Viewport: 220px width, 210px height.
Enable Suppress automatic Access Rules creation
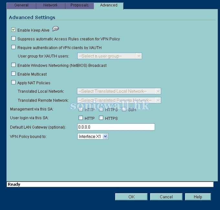pyautogui.click(x=14, y=38)
